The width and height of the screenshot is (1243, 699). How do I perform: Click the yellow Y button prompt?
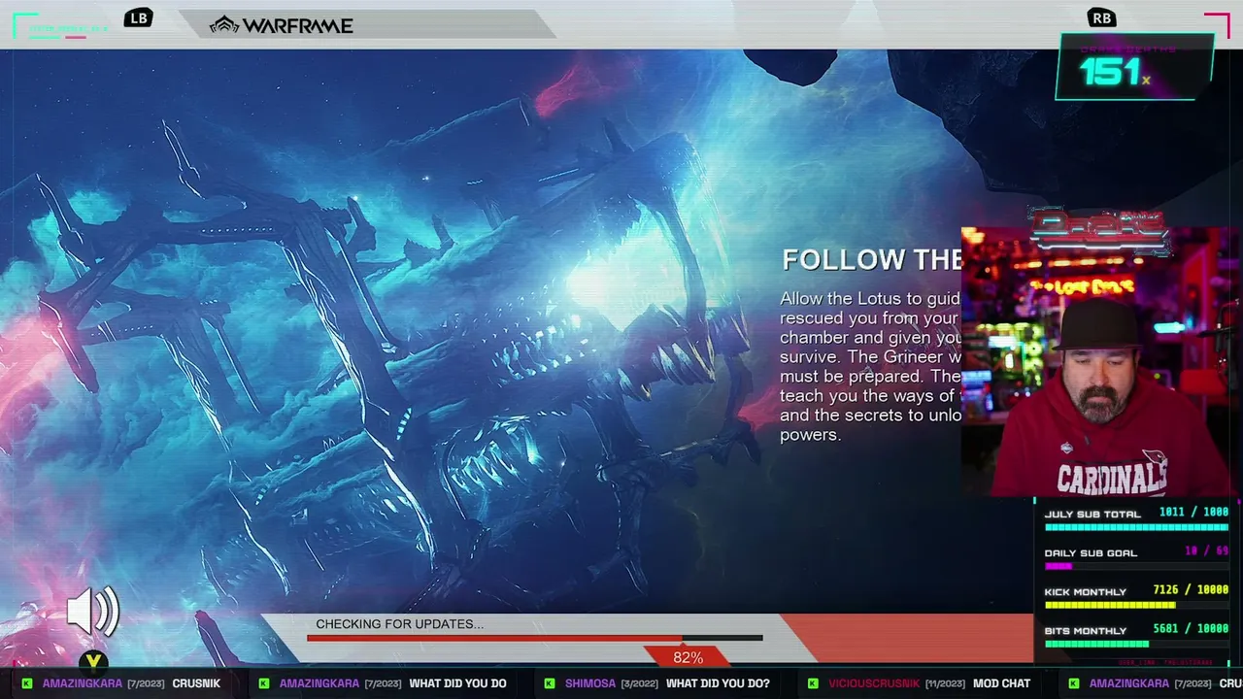93,662
